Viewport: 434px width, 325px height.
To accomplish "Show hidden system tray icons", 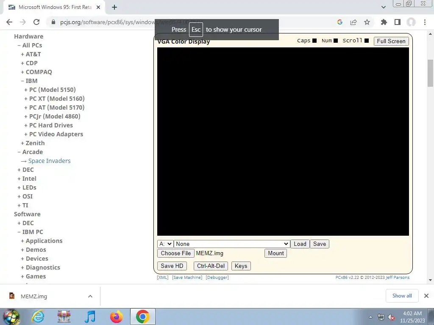I will (x=370, y=317).
